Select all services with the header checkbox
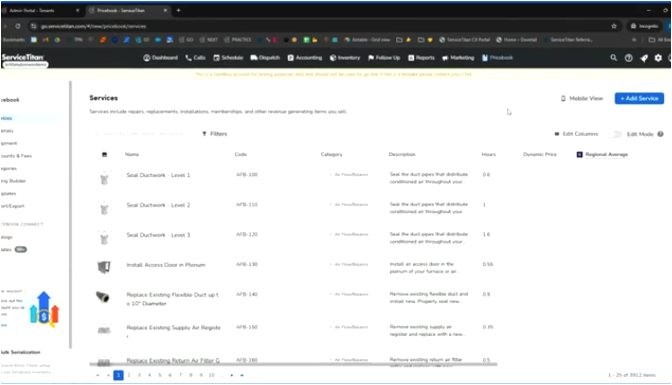 (104, 154)
